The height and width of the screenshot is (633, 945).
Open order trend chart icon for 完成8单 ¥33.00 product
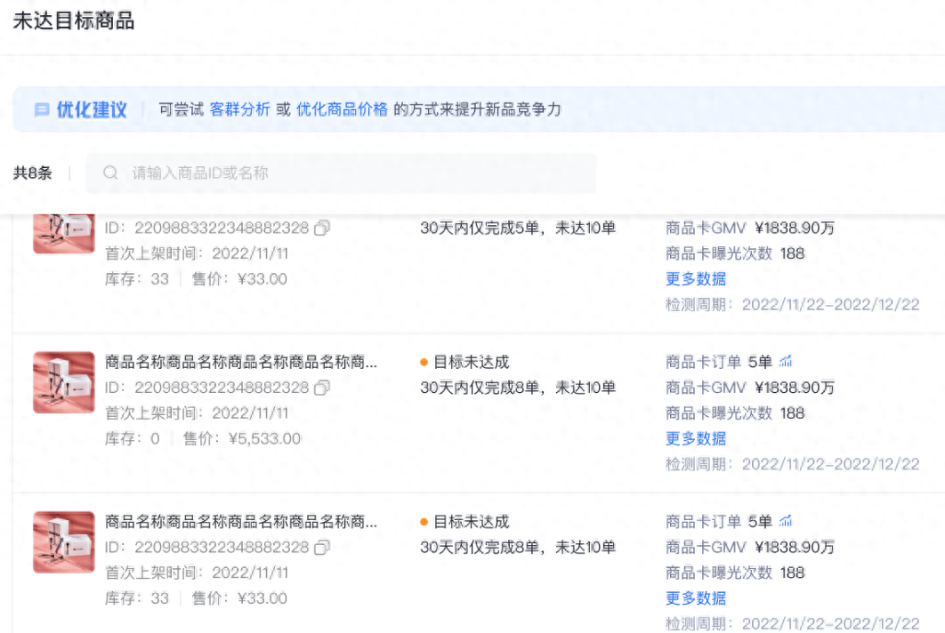pos(786,521)
